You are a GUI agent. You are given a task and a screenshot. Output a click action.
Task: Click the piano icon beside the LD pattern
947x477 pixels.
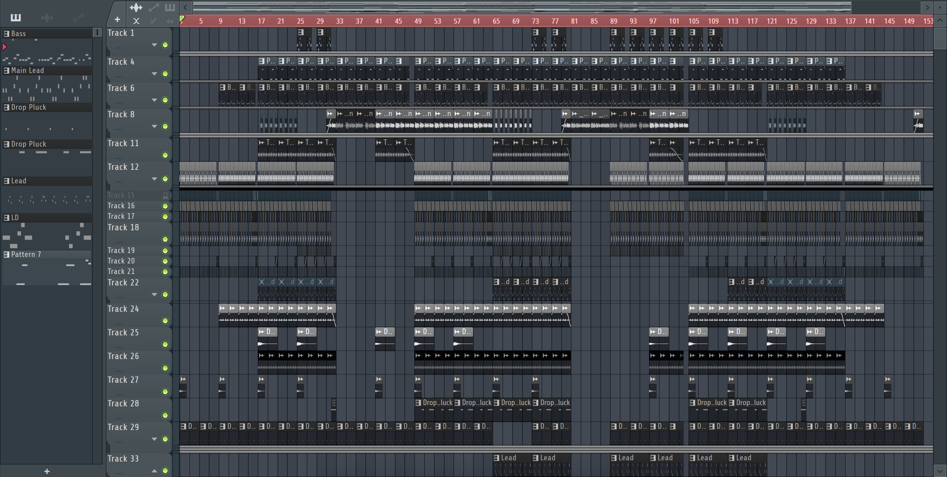pyautogui.click(x=6, y=217)
